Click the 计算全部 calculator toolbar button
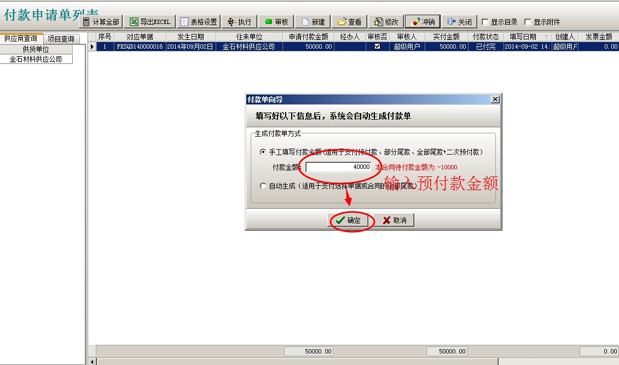 tap(101, 22)
